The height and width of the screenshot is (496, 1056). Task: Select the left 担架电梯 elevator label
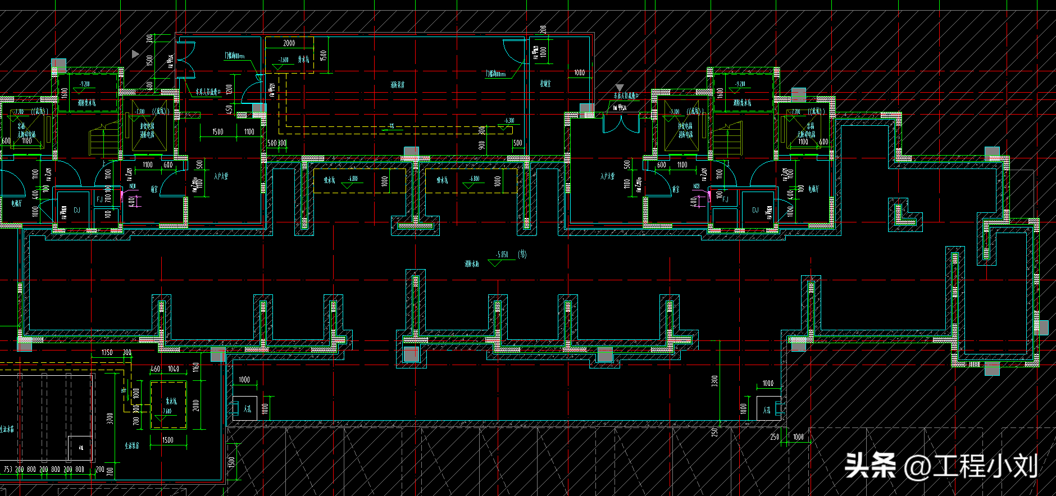[147, 127]
